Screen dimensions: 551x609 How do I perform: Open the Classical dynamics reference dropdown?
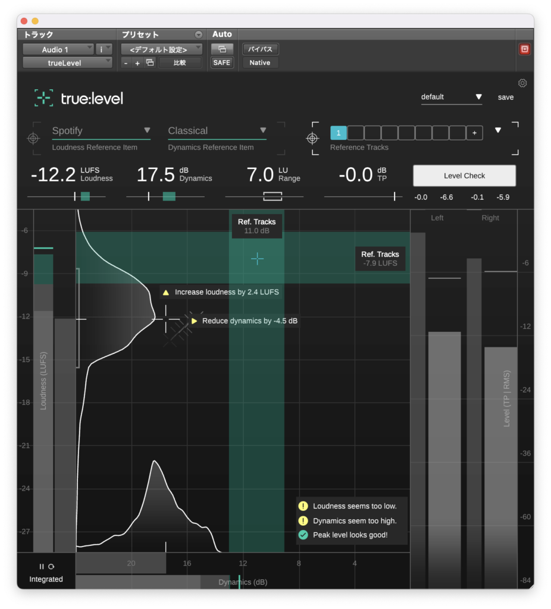point(217,131)
